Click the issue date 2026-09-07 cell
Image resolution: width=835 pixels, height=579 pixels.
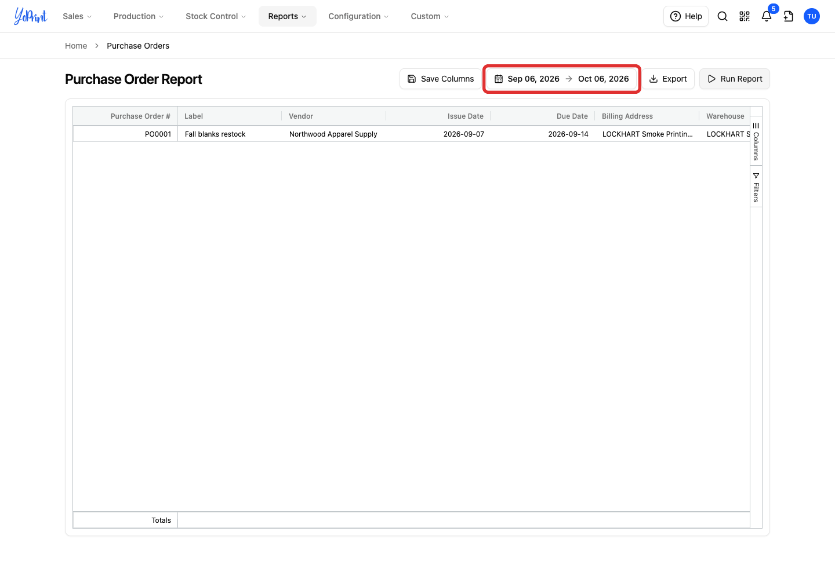click(438, 134)
